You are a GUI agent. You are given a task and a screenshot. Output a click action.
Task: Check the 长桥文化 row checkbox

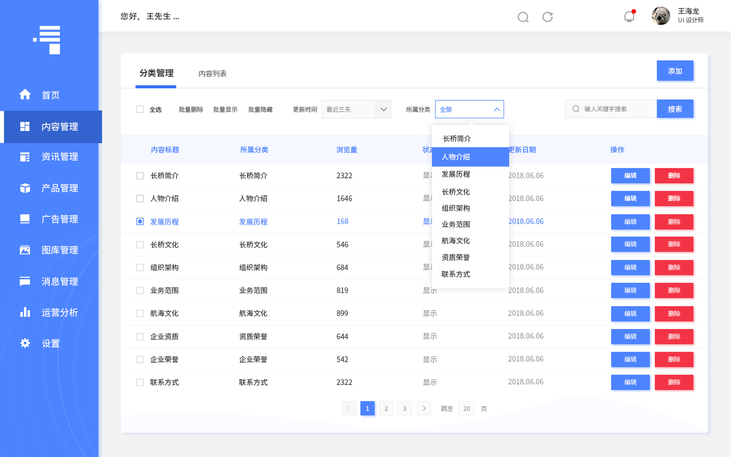(140, 245)
